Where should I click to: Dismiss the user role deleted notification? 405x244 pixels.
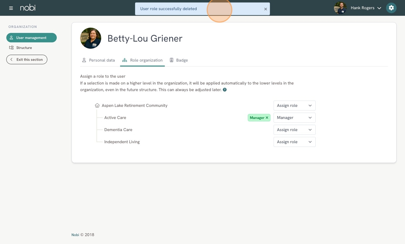(x=265, y=9)
